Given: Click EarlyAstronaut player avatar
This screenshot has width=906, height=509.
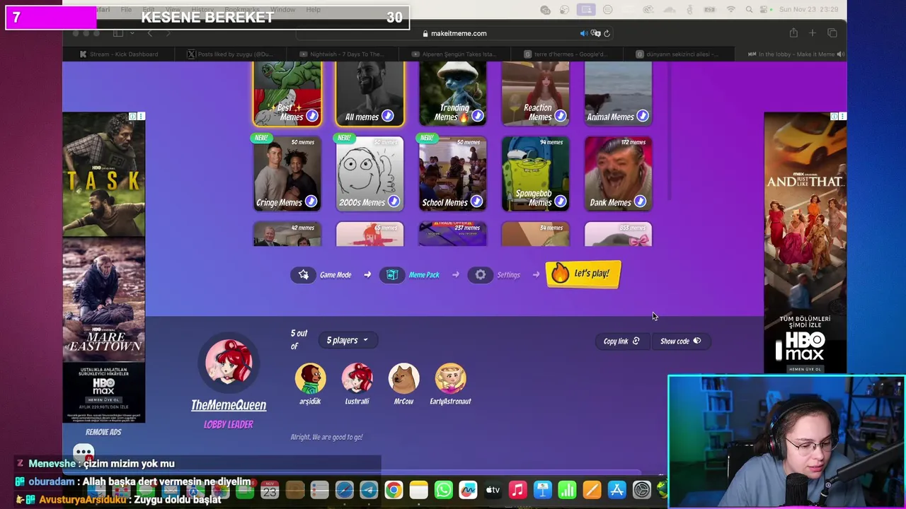Looking at the screenshot, I should click(x=450, y=379).
